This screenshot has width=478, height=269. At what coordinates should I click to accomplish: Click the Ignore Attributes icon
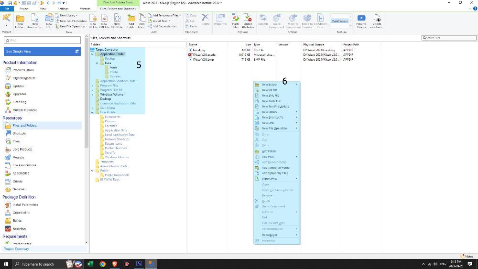tap(248, 21)
